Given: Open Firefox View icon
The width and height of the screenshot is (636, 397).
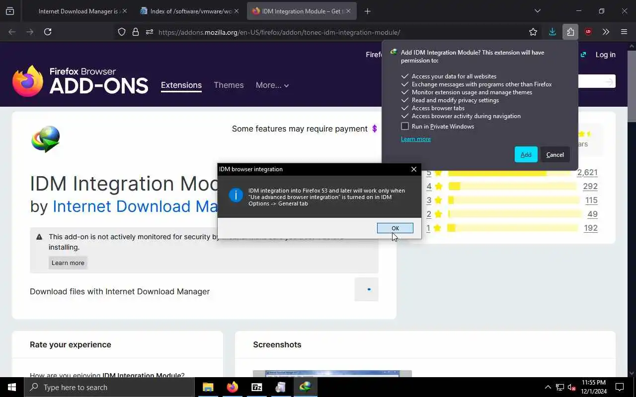Looking at the screenshot, I should coord(10,11).
